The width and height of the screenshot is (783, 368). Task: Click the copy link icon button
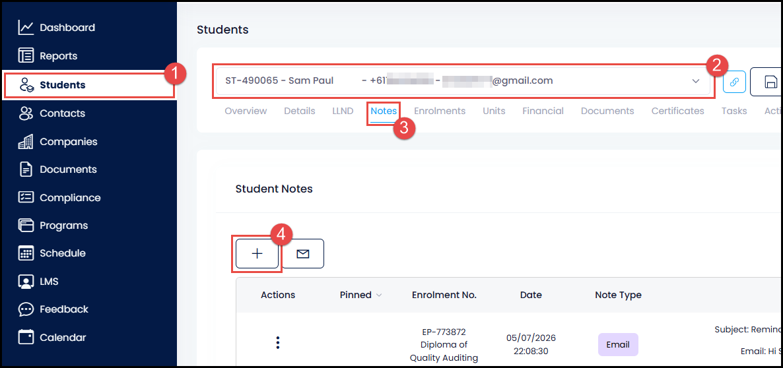(734, 82)
